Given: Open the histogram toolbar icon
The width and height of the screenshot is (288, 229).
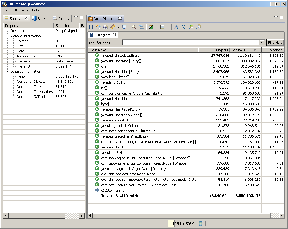Looking at the screenshot, I should (x=91, y=27).
